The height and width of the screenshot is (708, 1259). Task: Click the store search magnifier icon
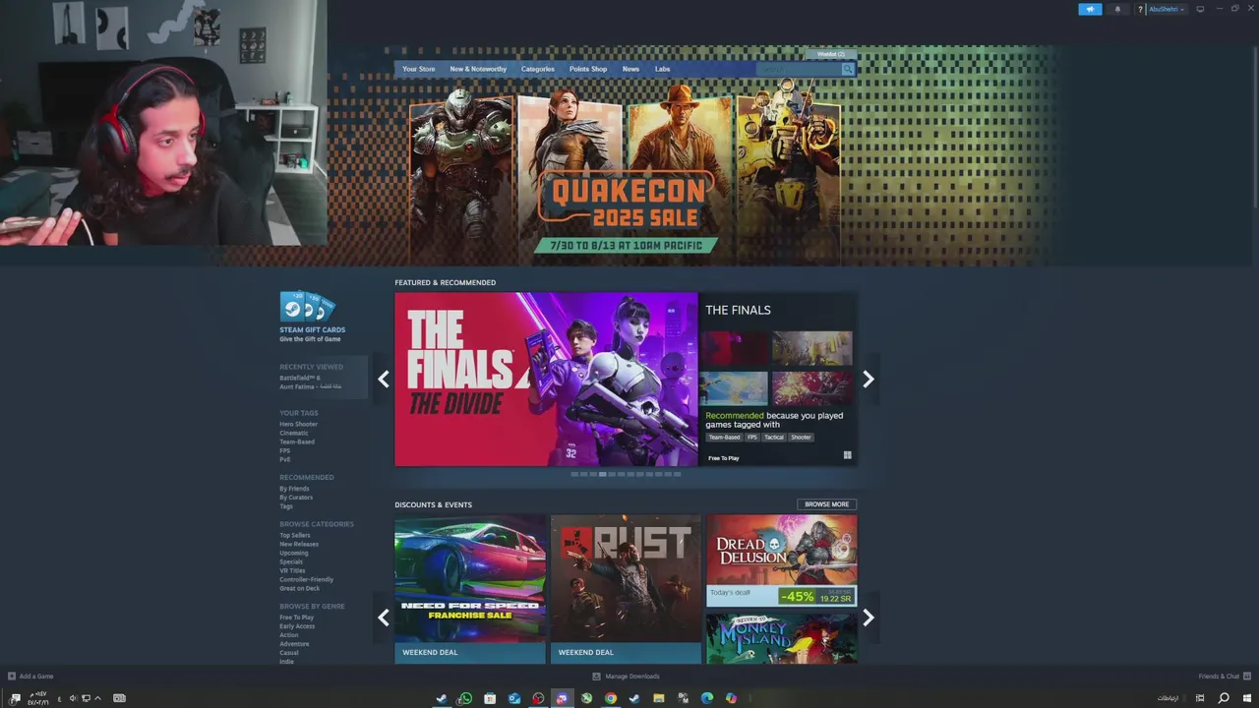[x=847, y=69]
